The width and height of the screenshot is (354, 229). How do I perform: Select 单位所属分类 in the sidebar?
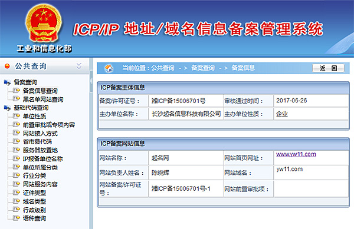tap(40, 167)
